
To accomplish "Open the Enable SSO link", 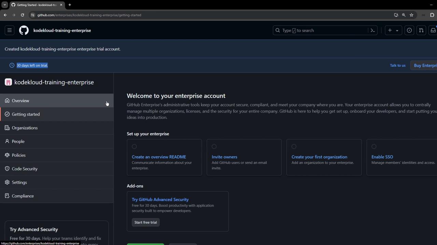I will (382, 157).
